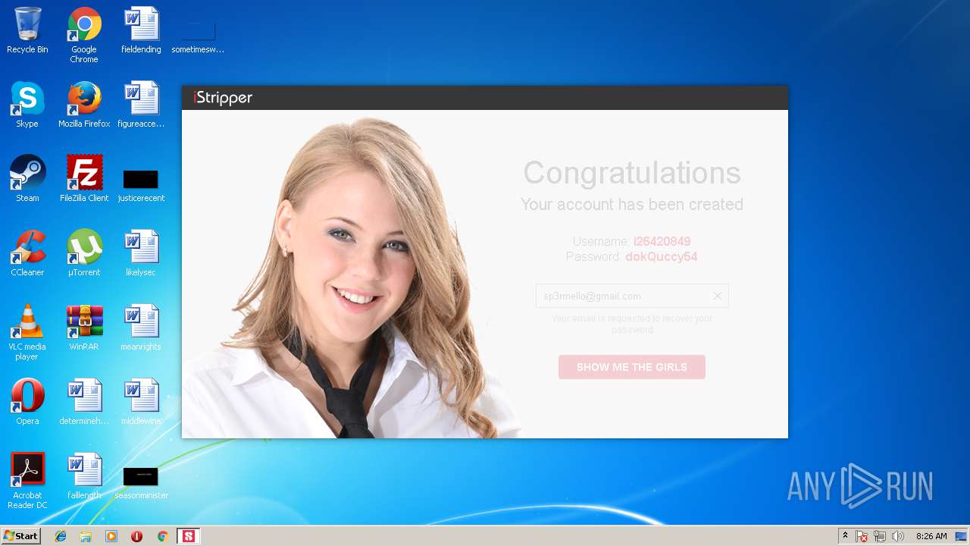Launch Opera from desktop shortcut

tap(27, 402)
